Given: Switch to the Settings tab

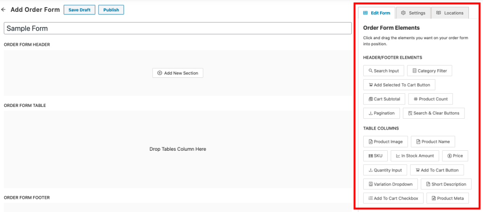Looking at the screenshot, I should [413, 13].
